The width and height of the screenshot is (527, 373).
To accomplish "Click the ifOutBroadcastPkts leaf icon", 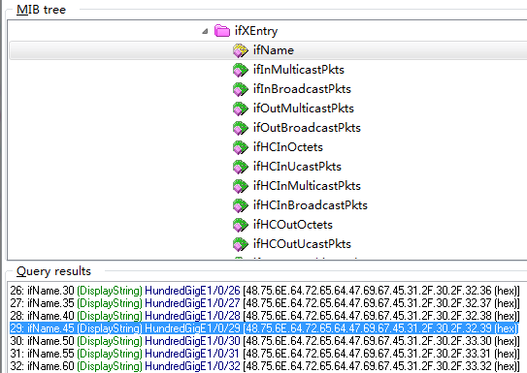I will click(240, 128).
